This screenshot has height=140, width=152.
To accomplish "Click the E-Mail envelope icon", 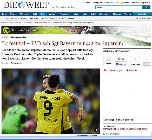I will [108, 59].
